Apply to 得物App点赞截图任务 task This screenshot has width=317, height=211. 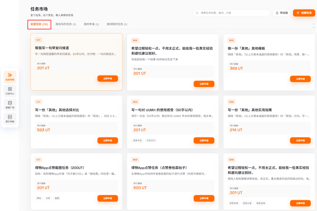[107, 198]
